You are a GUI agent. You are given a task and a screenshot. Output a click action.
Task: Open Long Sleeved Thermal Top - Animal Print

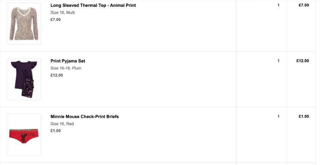[93, 5]
